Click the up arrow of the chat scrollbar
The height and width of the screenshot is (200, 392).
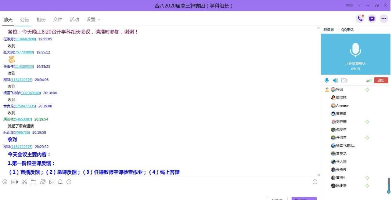click(319, 28)
